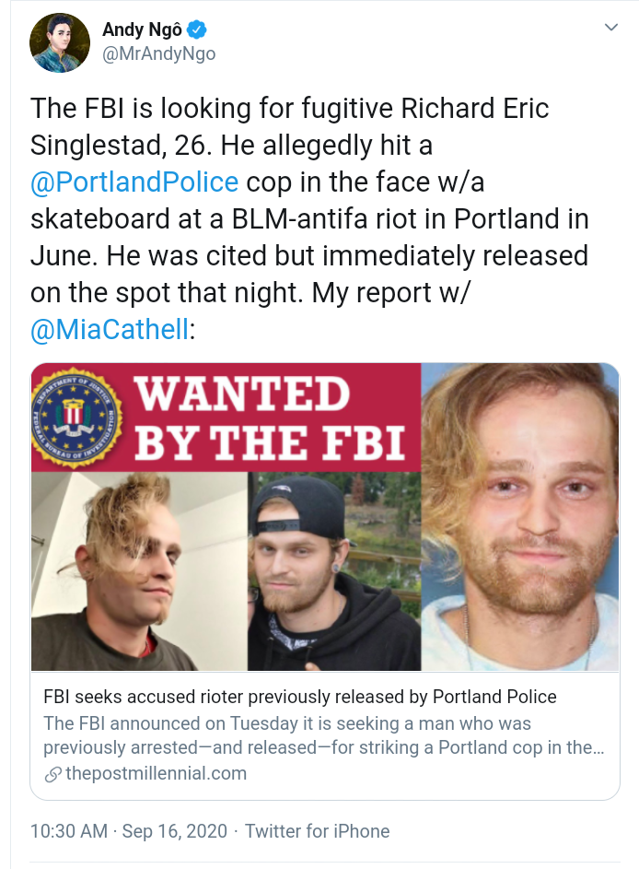The image size is (639, 869).
Task: Click the chain link icon
Action: coord(52,773)
